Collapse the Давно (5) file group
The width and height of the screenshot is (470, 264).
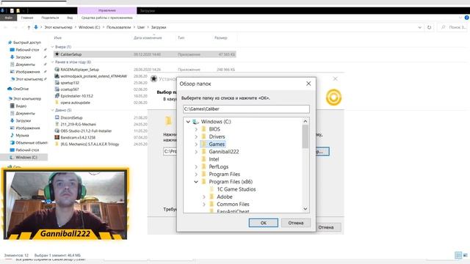pyautogui.click(x=52, y=110)
